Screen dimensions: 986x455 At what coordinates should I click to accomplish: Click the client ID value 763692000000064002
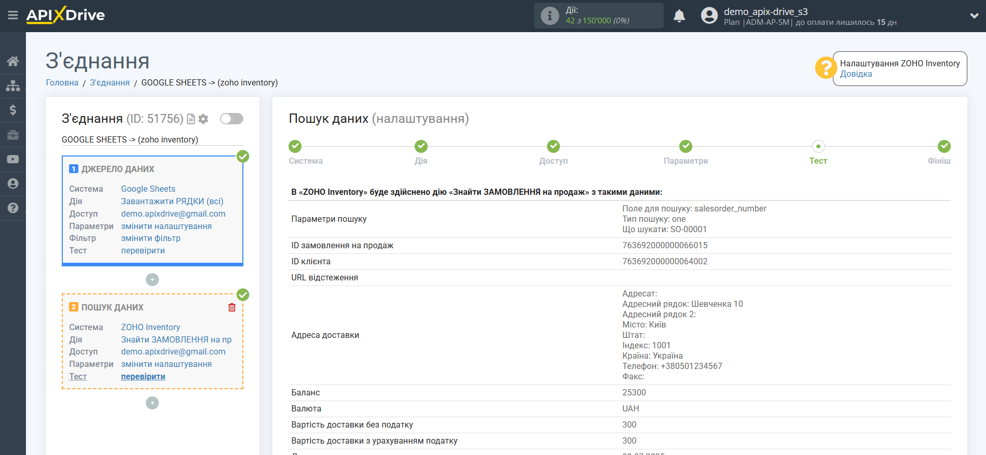pyautogui.click(x=665, y=261)
